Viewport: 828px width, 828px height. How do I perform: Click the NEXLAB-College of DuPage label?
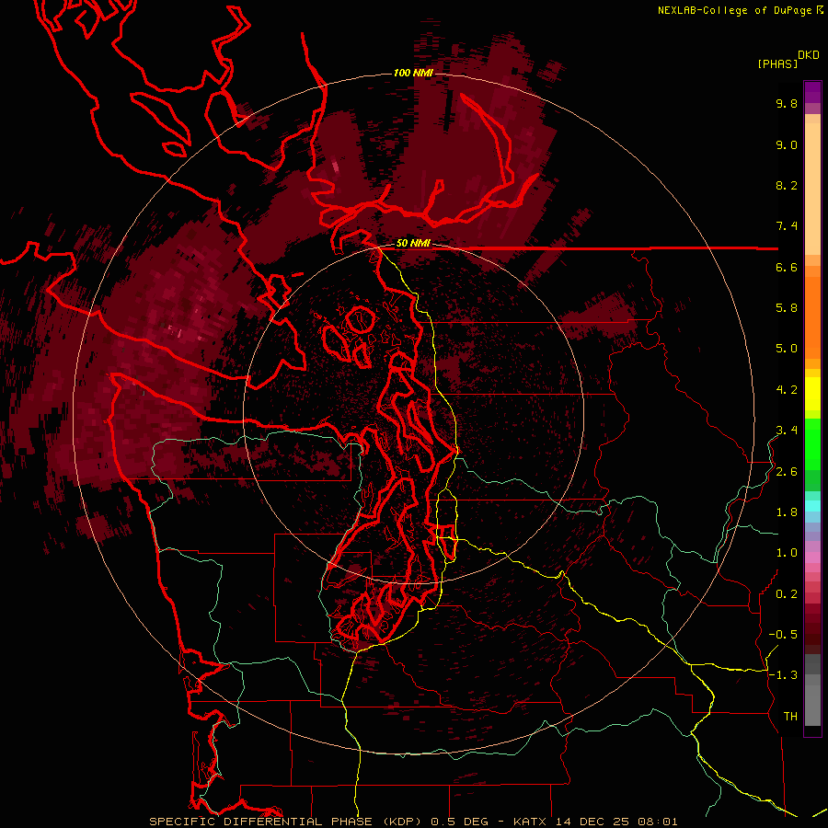(737, 10)
